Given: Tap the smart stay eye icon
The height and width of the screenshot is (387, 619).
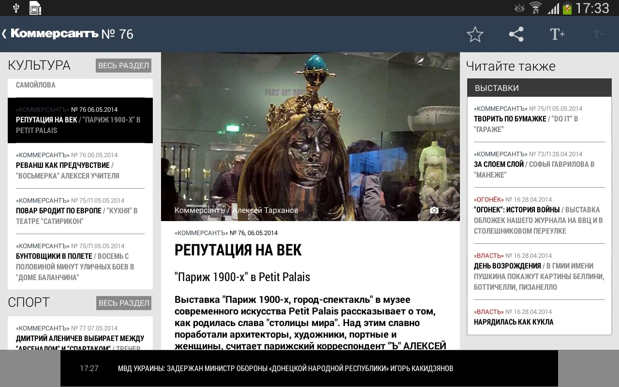Looking at the screenshot, I should (519, 8).
